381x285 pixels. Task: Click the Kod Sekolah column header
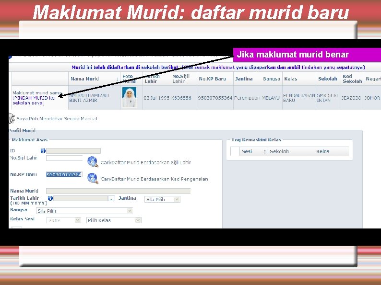pyautogui.click(x=352, y=79)
